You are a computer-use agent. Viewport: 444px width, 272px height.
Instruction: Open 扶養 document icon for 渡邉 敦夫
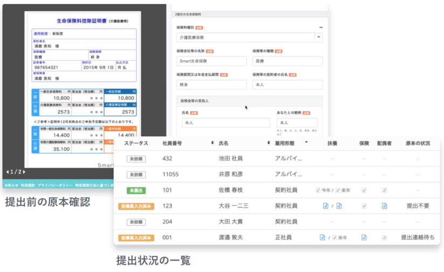(x=322, y=237)
